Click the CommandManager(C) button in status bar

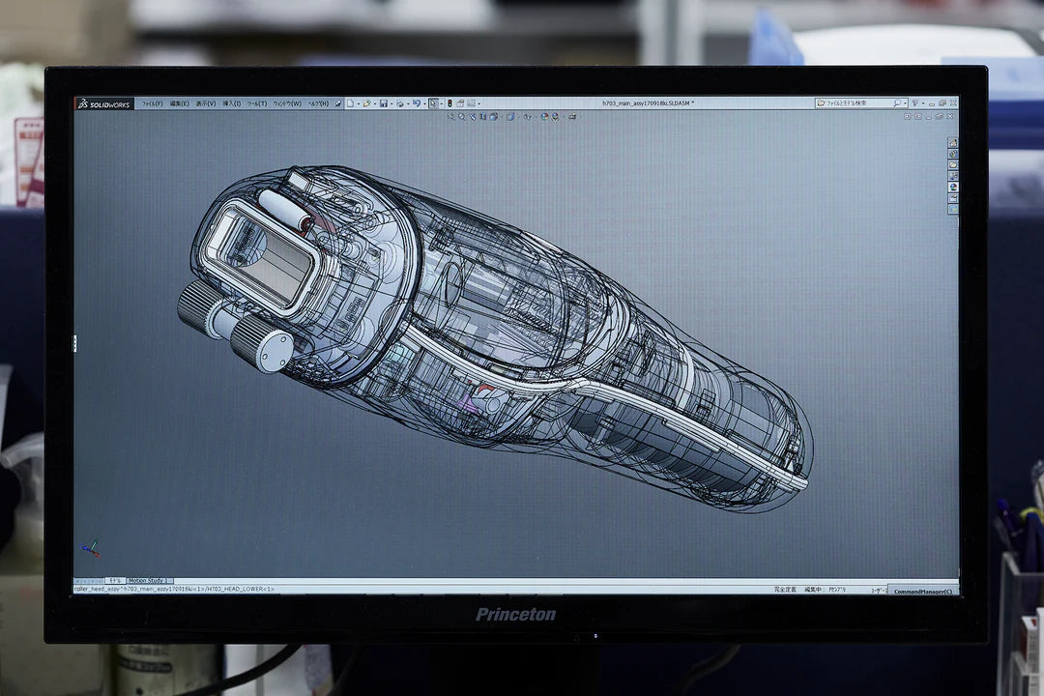pos(922,592)
